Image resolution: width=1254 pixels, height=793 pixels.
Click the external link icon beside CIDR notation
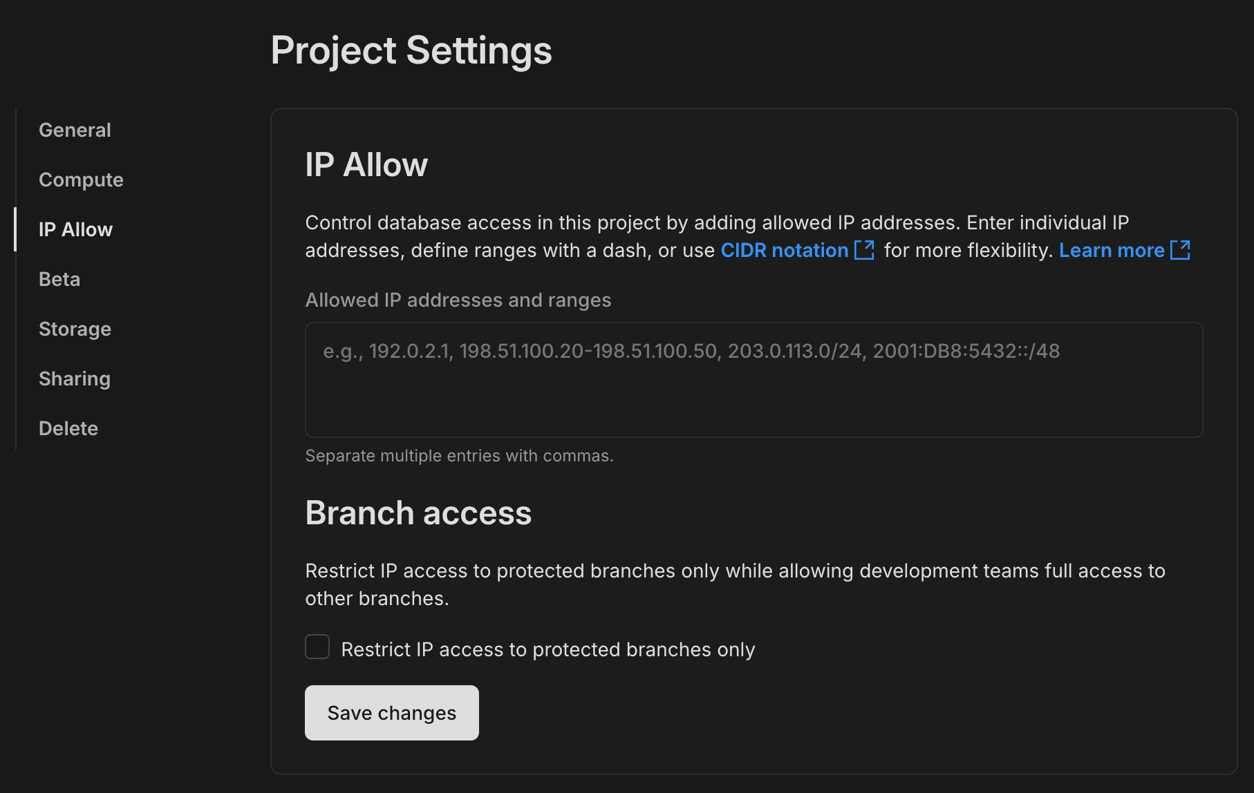[x=865, y=250]
